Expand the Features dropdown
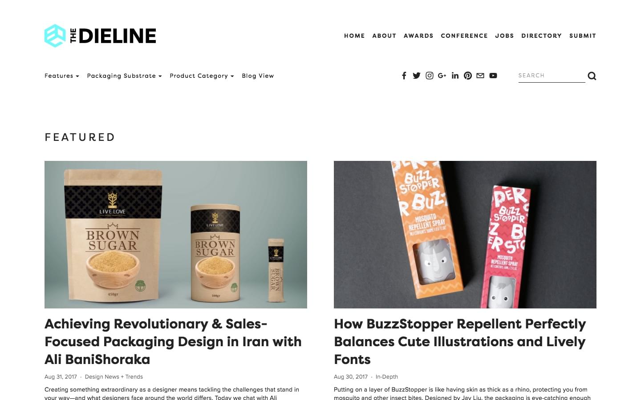 click(62, 76)
